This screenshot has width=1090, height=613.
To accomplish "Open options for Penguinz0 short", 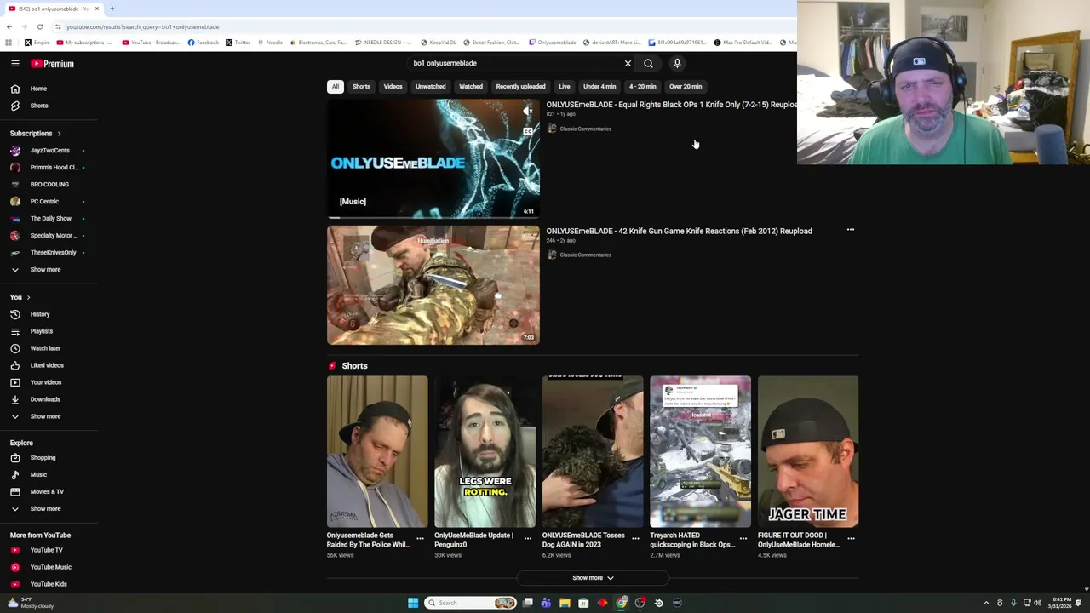I will (527, 538).
